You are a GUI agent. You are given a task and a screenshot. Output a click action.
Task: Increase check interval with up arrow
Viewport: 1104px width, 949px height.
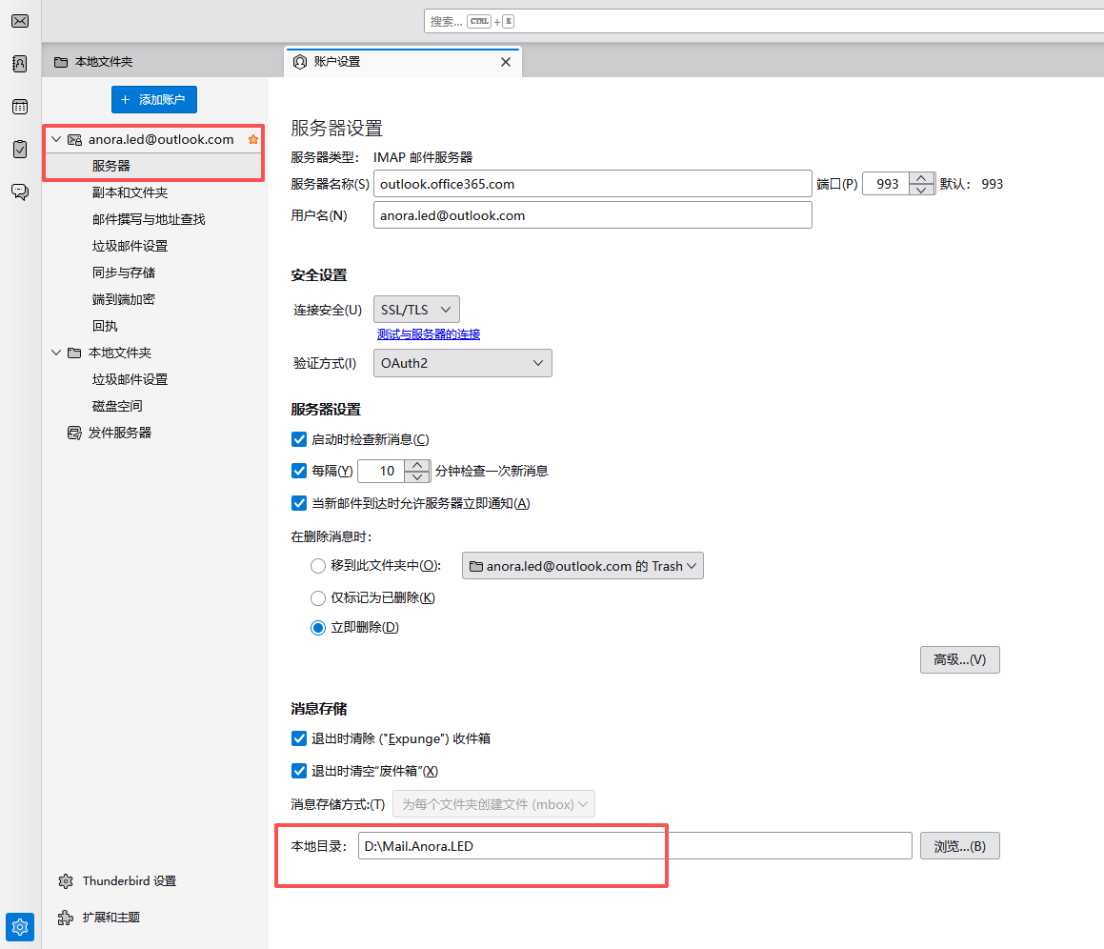click(417, 465)
